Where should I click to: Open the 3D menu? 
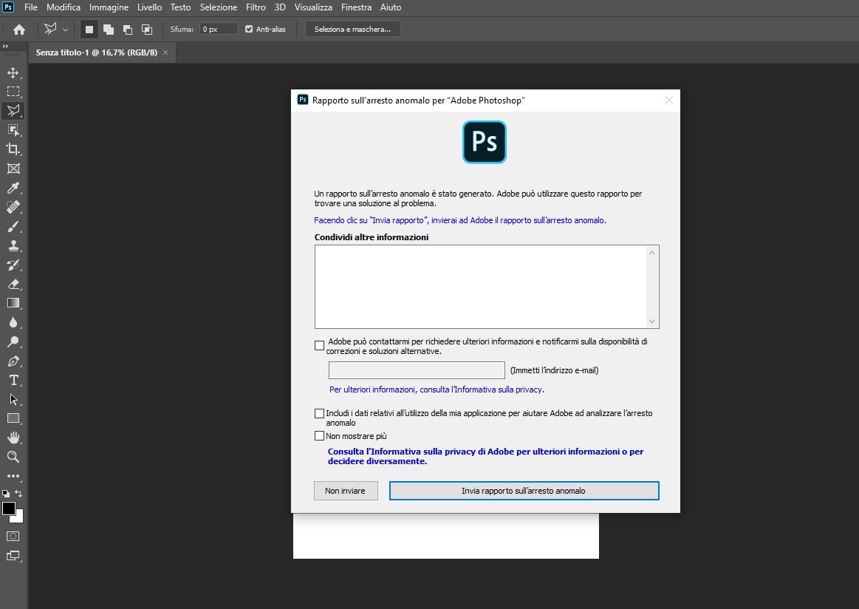[280, 7]
